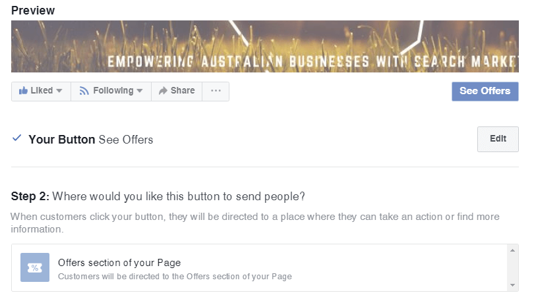Select Offers section of your Page option
Viewport: 536px width, 299px height.
(x=260, y=267)
